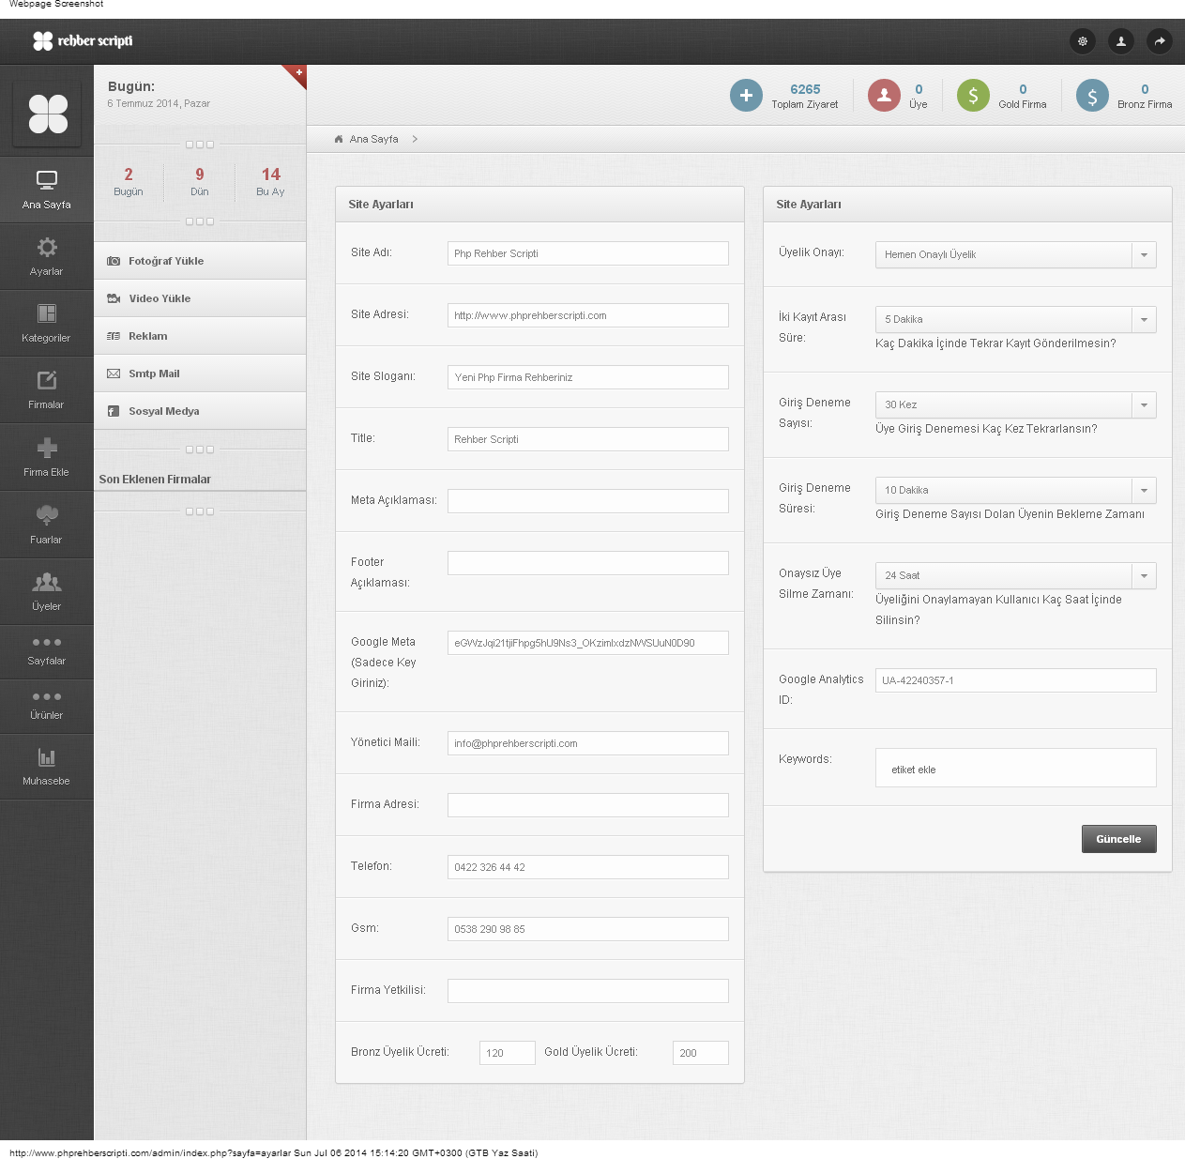Open Üyeler in the sidebar
Image resolution: width=1185 pixels, height=1159 pixels.
pyautogui.click(x=47, y=592)
